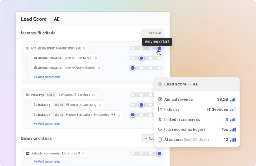This screenshot has height=166, width=256.
Task: Set $100M to $1B slider to third level
Action: tap(150, 58)
